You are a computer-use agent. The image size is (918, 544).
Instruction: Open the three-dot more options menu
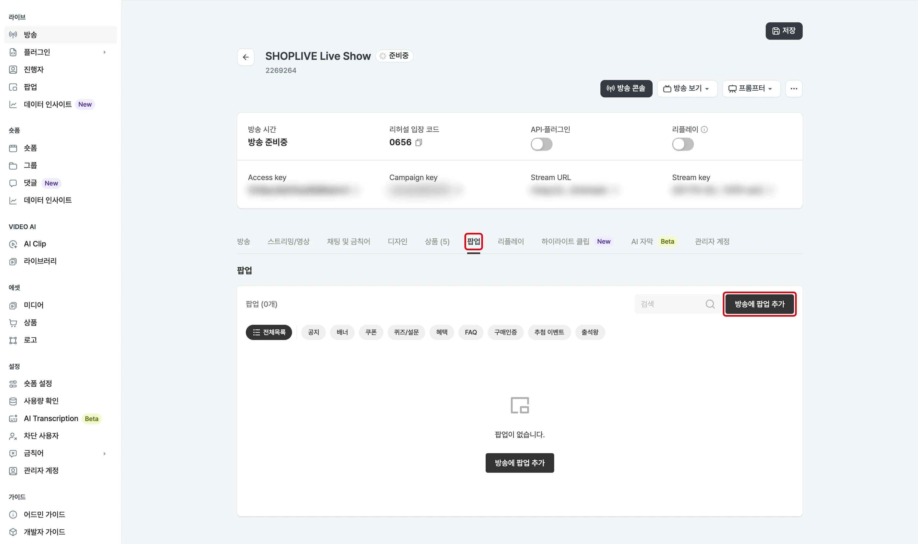(x=794, y=89)
